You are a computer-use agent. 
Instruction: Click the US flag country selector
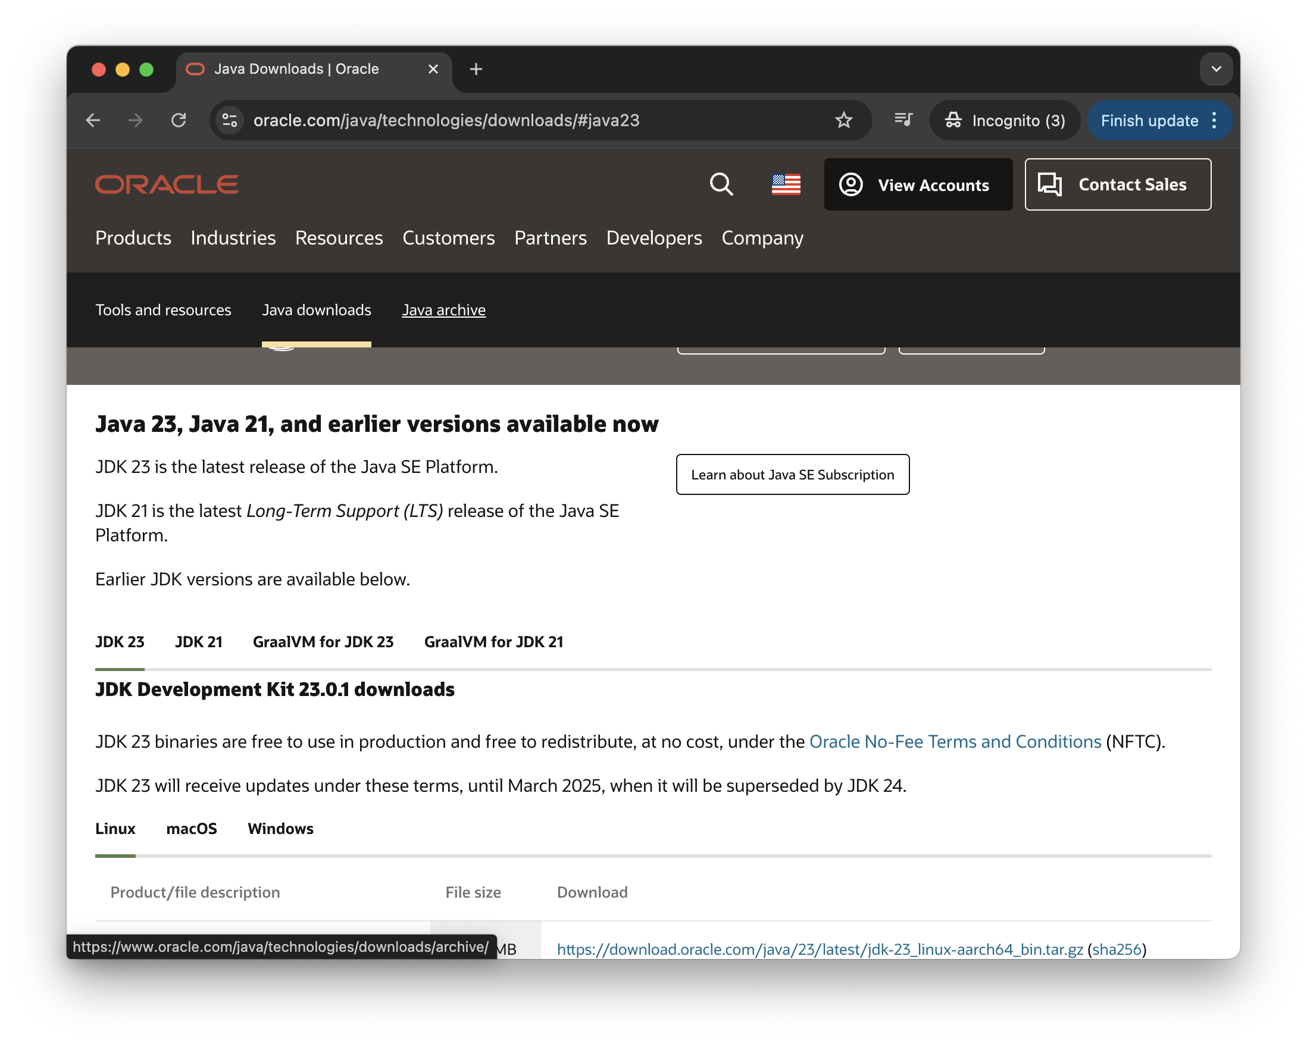tap(786, 184)
